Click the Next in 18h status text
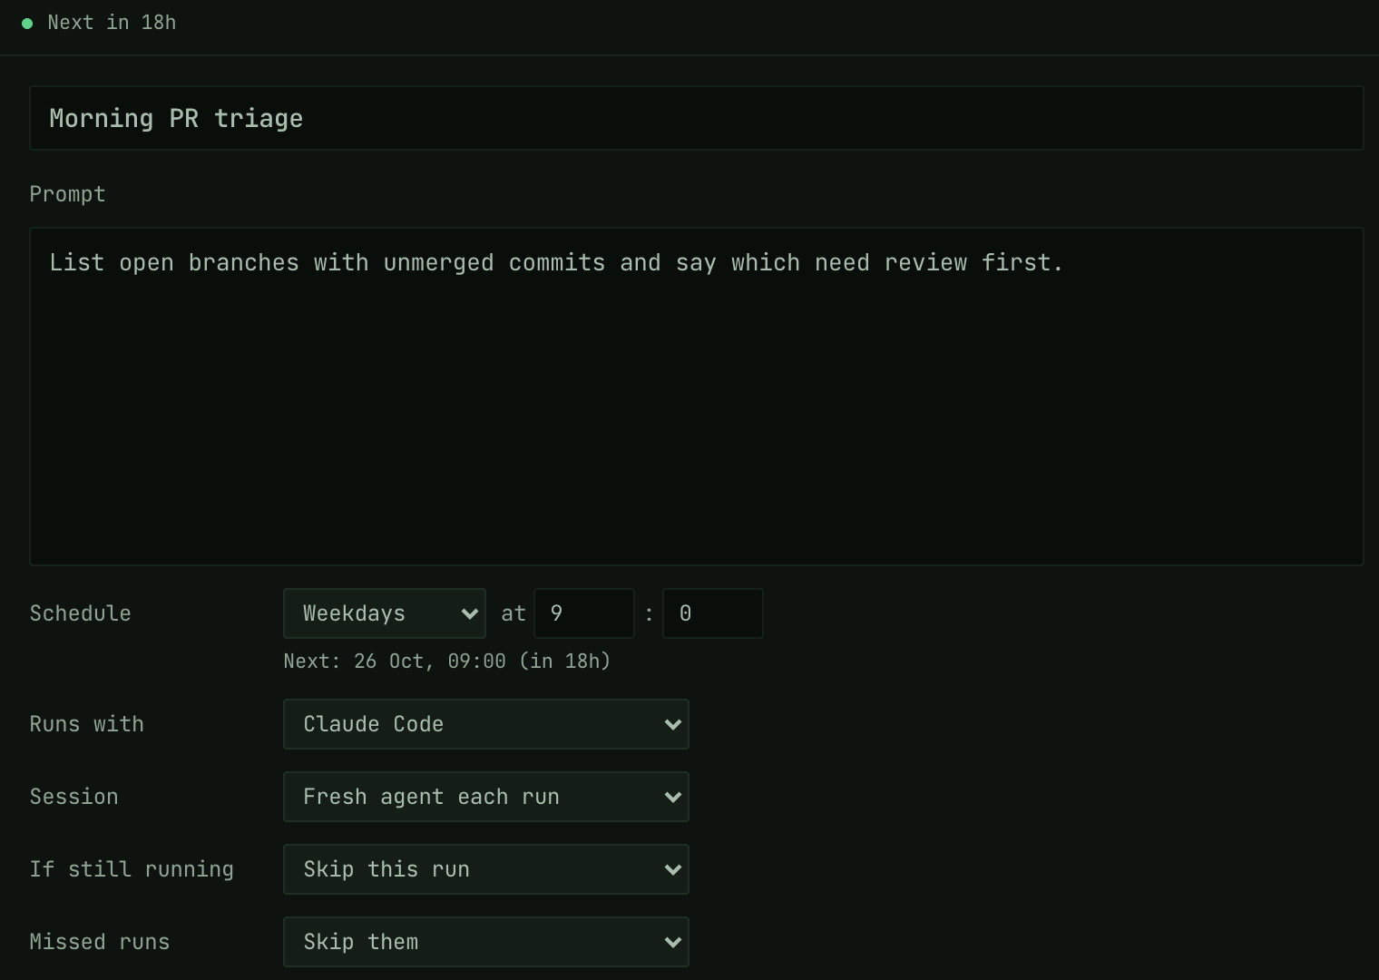Image resolution: width=1379 pixels, height=980 pixels. pos(112,23)
